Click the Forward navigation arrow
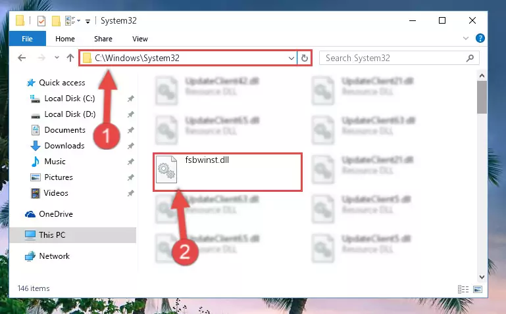Viewport: 506px width, 314px height. click(41, 58)
